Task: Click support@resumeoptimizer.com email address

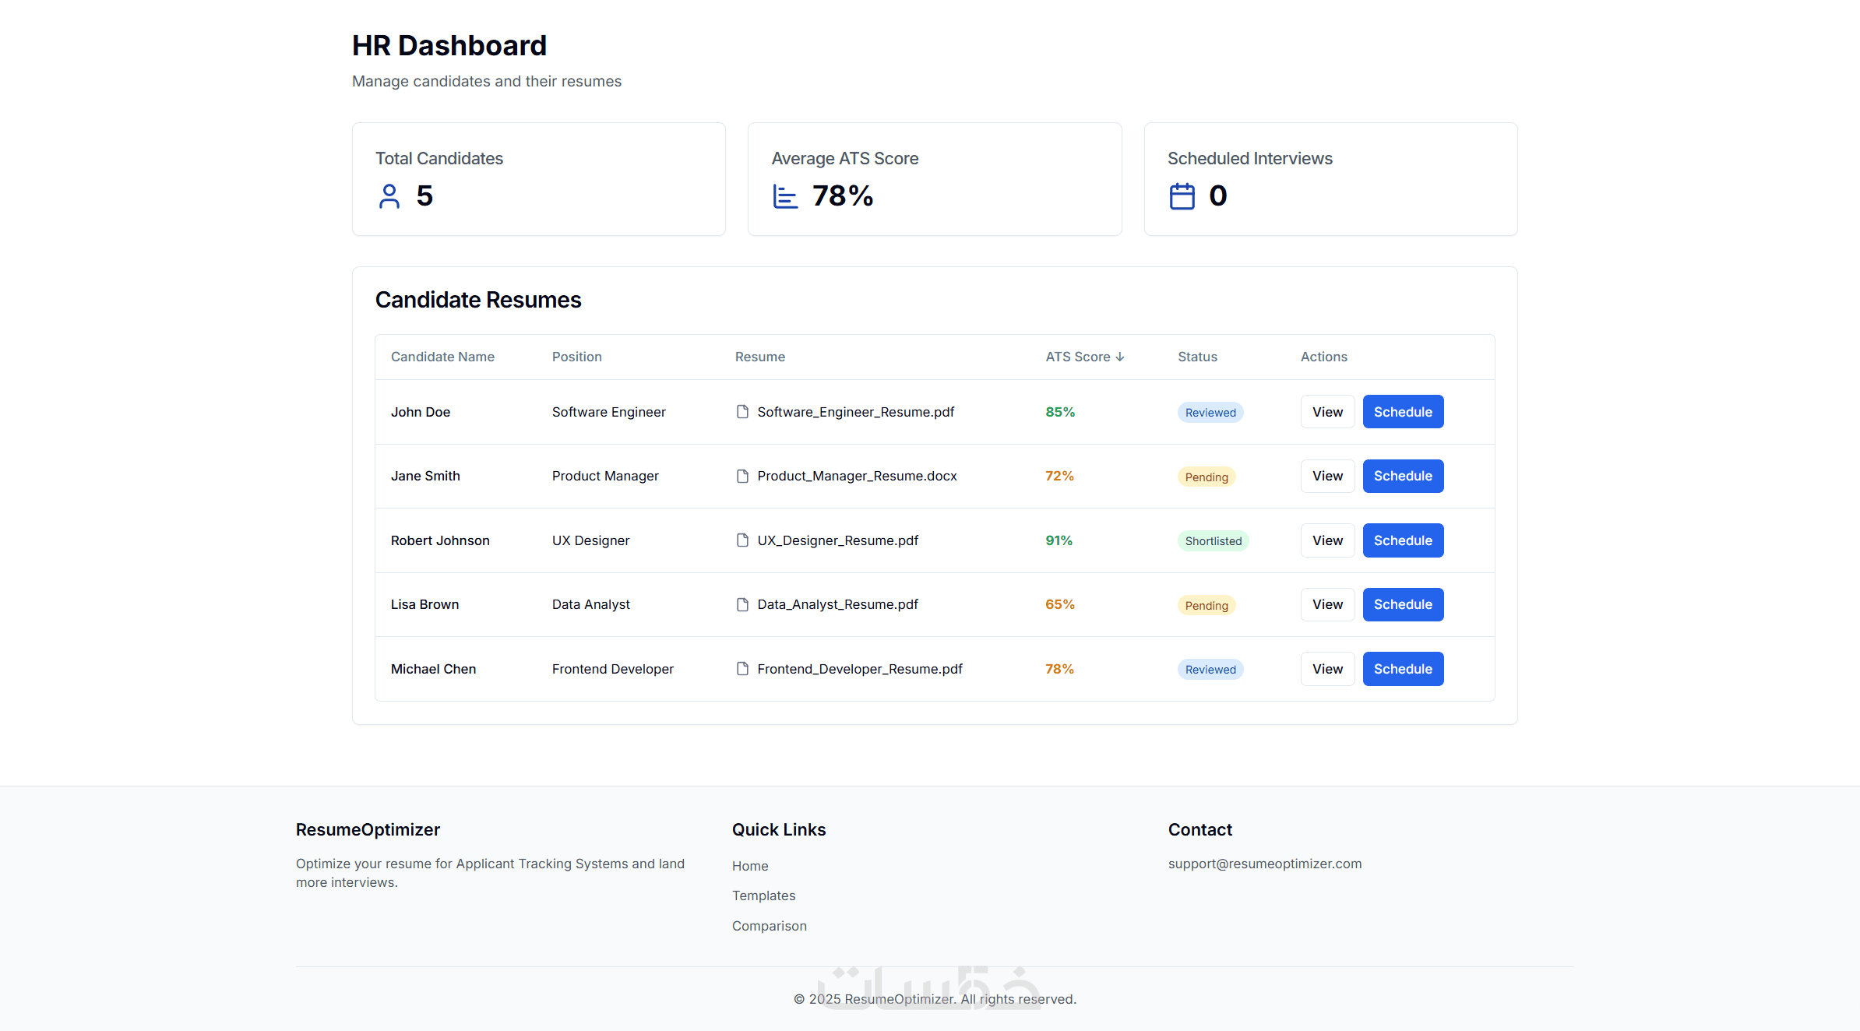Action: point(1265,864)
